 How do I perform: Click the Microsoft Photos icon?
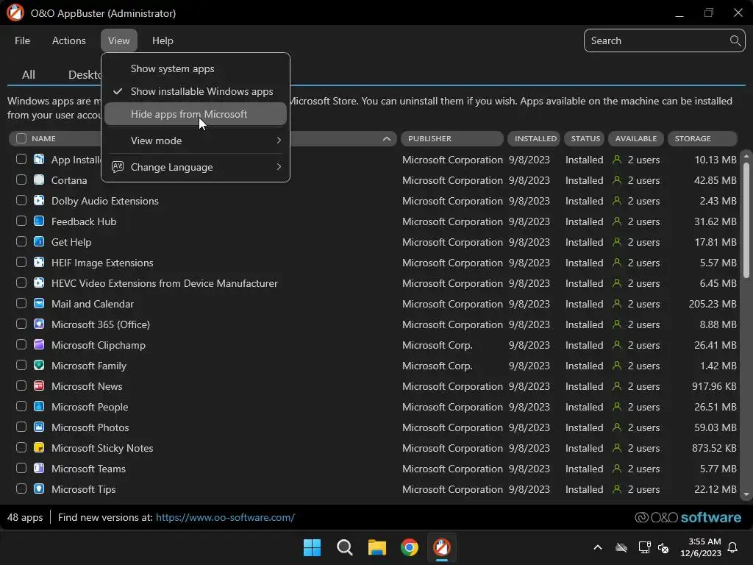pyautogui.click(x=39, y=427)
